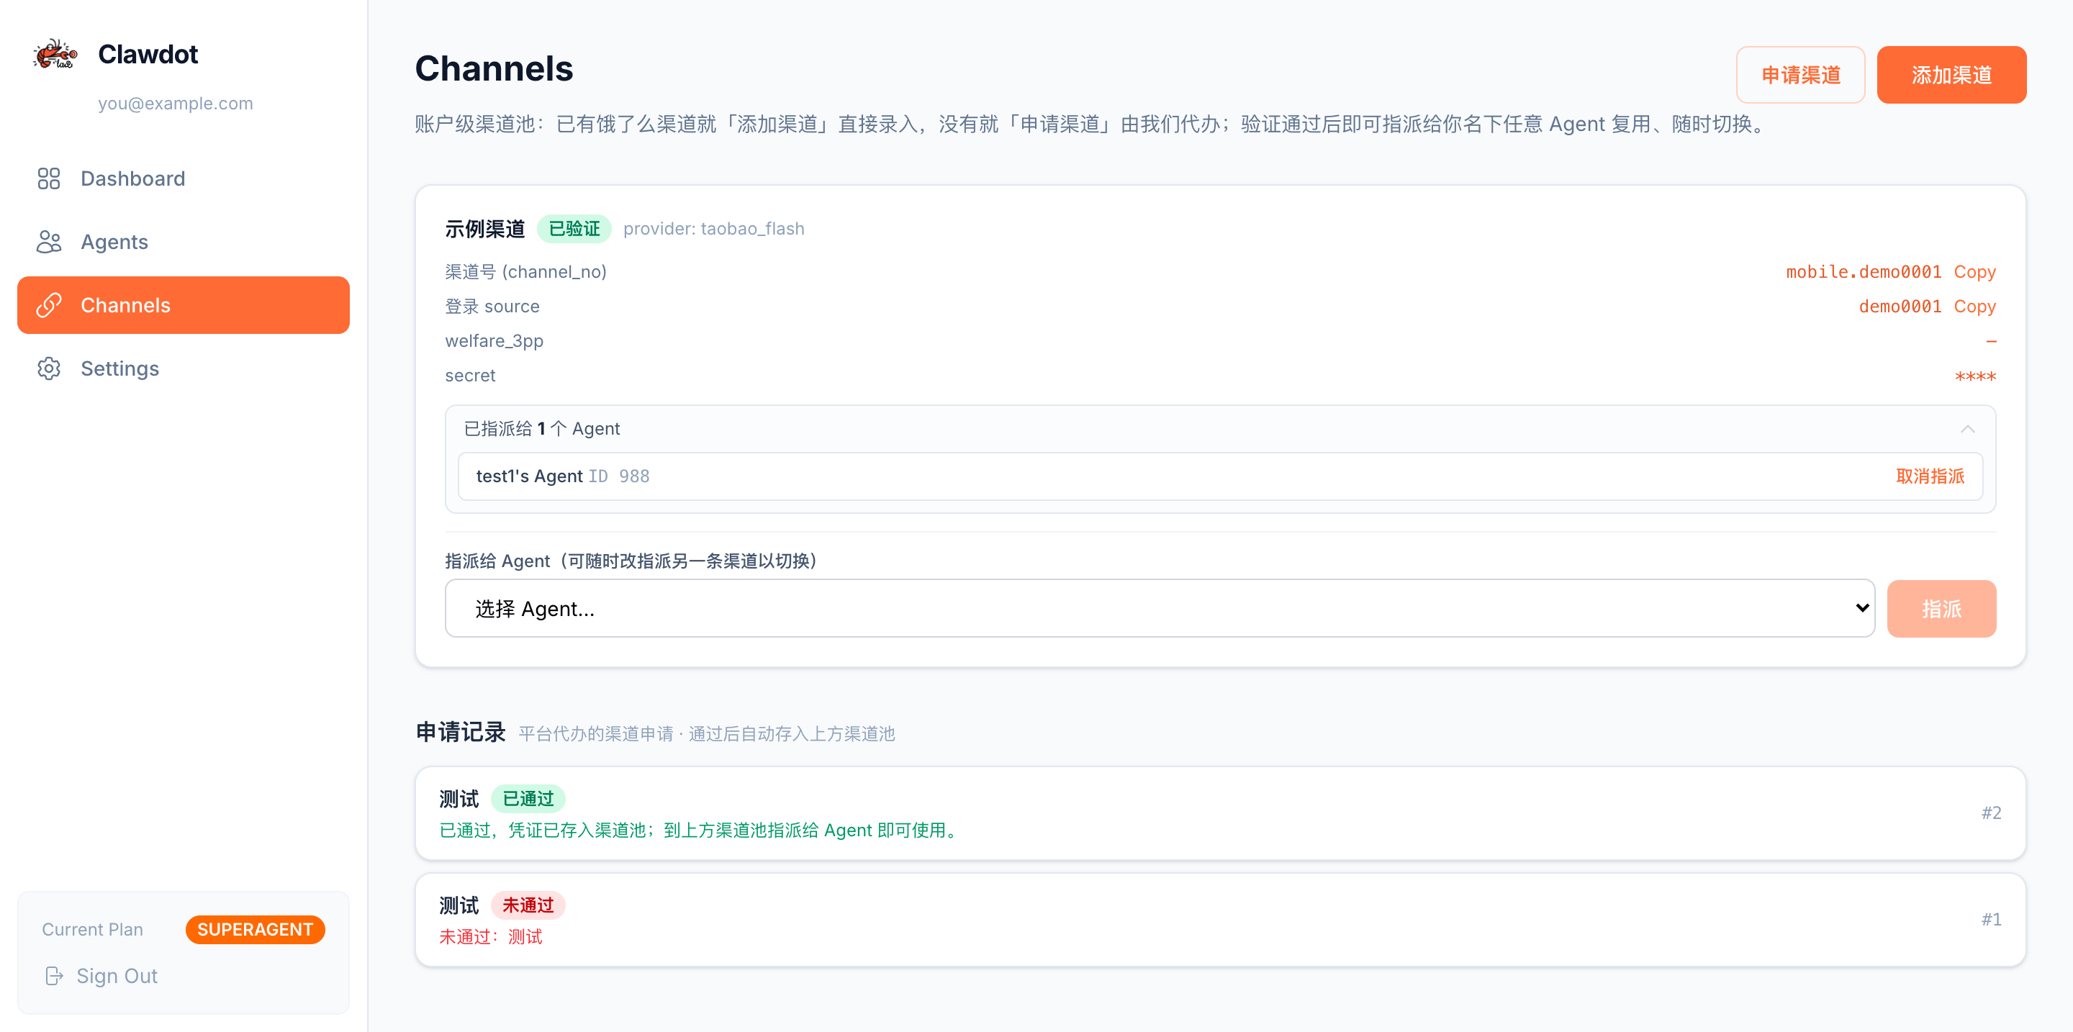
Task: Click the ID 988 text
Action: [619, 476]
